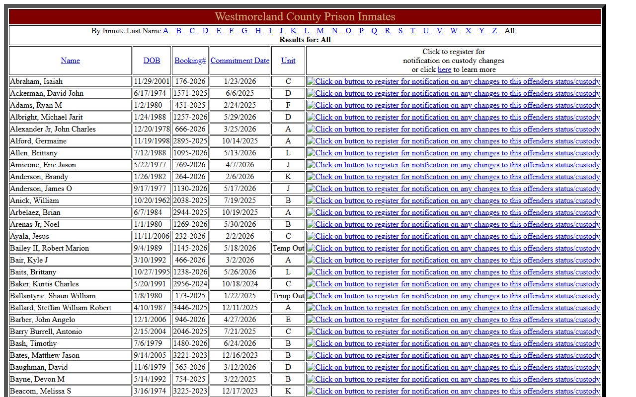Click notification button for Baits, Brittany
This screenshot has height=397, width=636.
pos(453,272)
